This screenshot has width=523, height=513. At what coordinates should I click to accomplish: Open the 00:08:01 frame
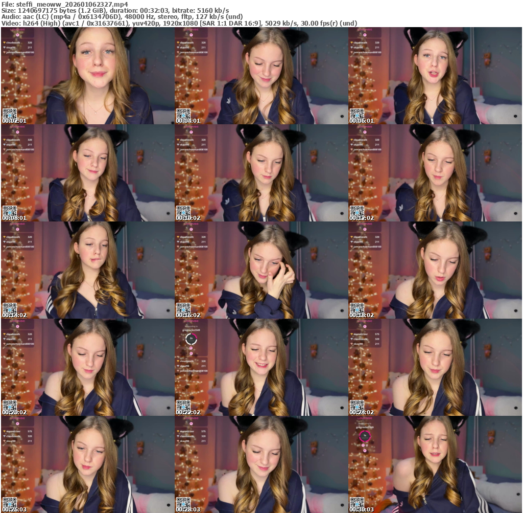[x=87, y=173]
